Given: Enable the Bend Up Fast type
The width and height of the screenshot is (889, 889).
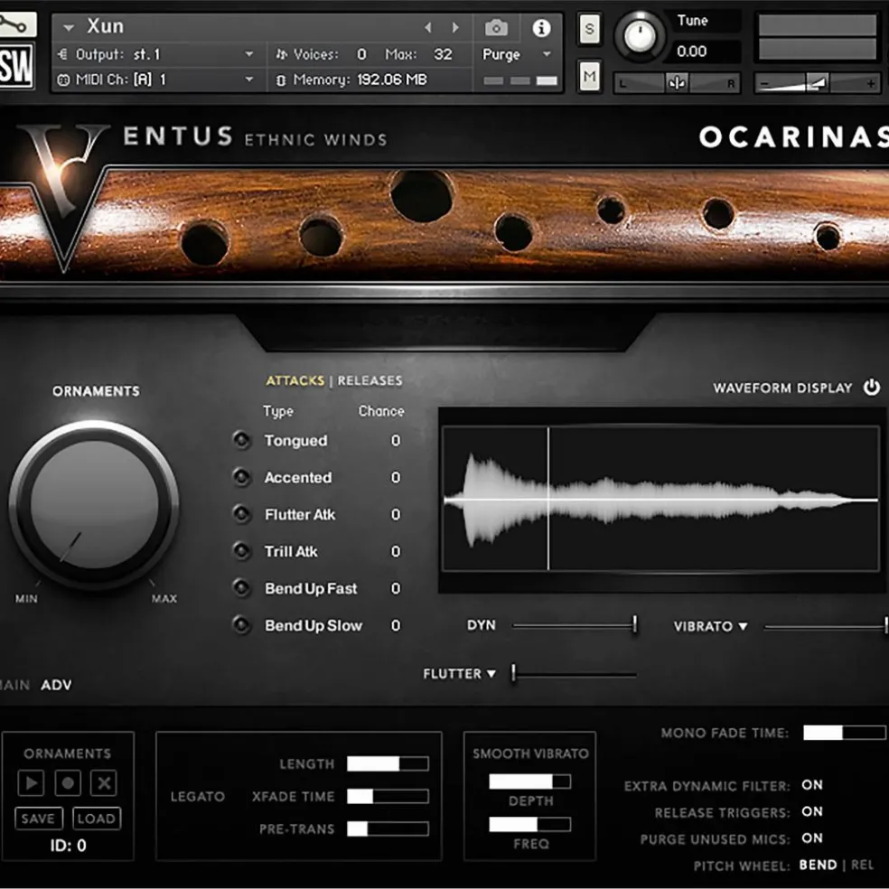Looking at the screenshot, I should (x=242, y=588).
